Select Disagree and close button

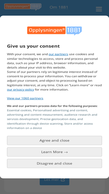click(55, 163)
